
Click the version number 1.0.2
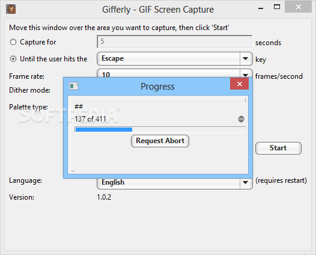[x=104, y=197]
